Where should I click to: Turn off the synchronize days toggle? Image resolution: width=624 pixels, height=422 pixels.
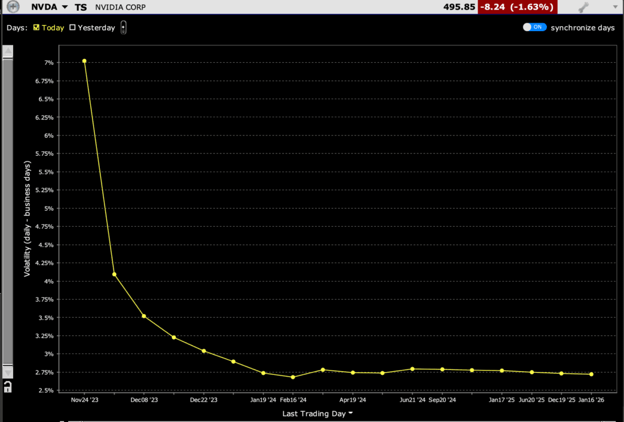(x=534, y=27)
